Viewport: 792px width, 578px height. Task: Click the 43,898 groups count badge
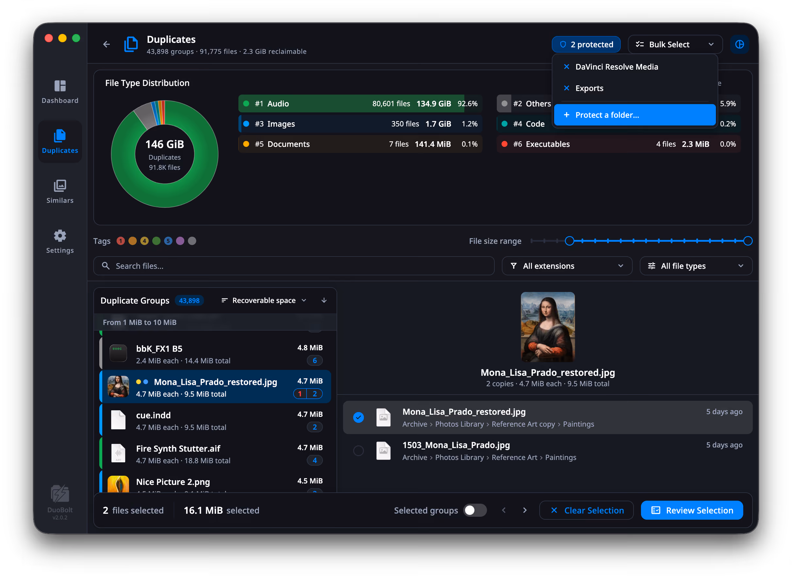click(x=189, y=301)
